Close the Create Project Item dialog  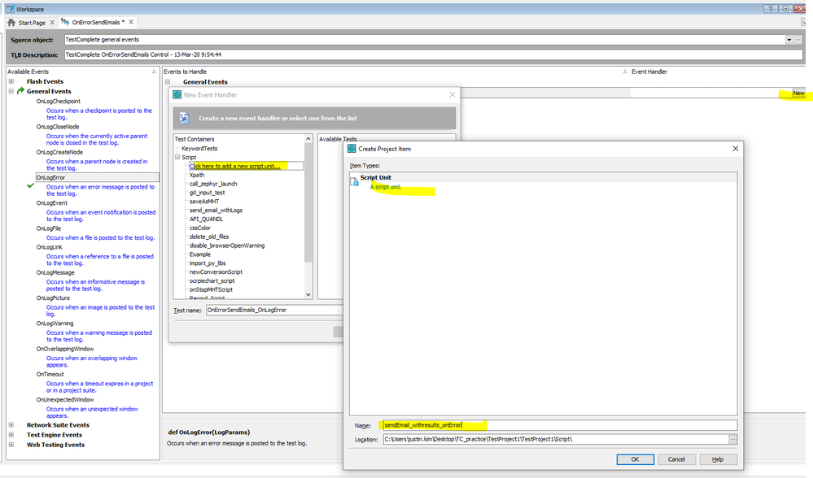735,149
